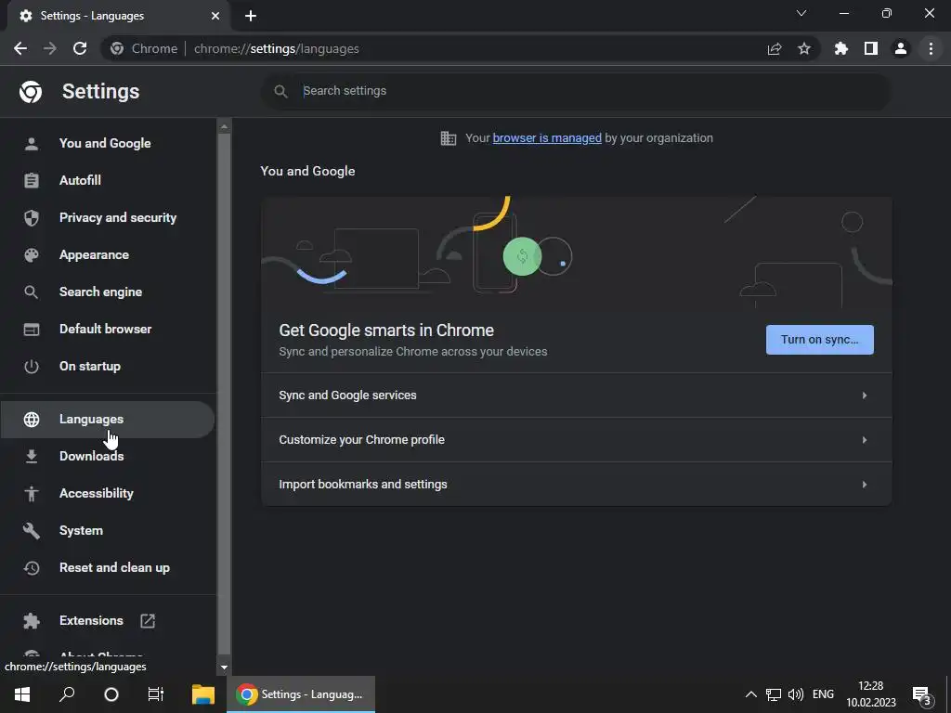Image resolution: width=951 pixels, height=713 pixels.
Task: Click the clipboard icon beside Autofill
Action: (x=31, y=181)
